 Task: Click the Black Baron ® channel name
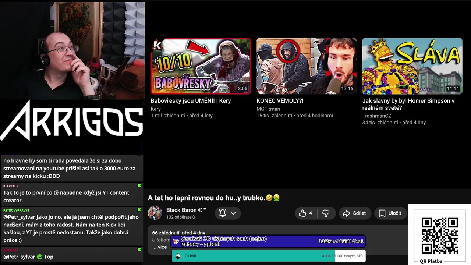point(186,210)
